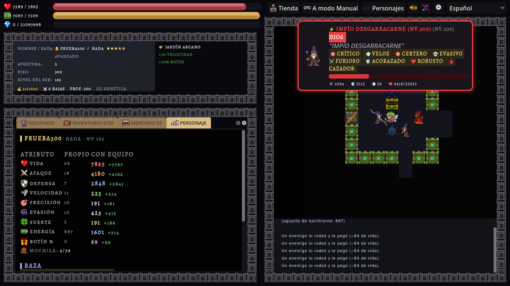This screenshot has width=510, height=286.
Task: Click the Energía battery icon
Action: (x=24, y=231)
